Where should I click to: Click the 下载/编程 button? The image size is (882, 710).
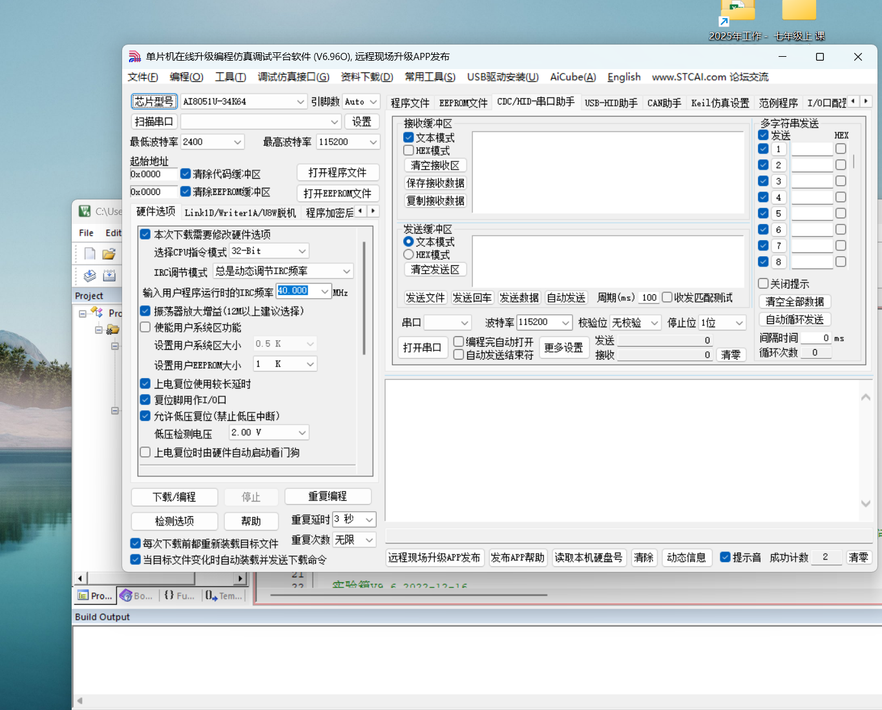click(174, 497)
